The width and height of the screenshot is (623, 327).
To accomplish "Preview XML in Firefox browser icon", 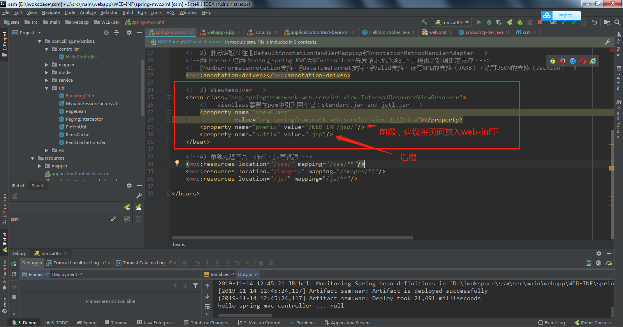I will (563, 61).
